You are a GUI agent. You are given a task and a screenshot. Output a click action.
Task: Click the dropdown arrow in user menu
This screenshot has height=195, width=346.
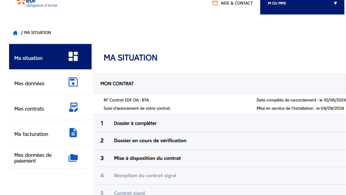[x=335, y=4]
